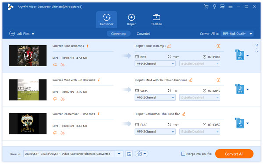Open the settings gear dropdown at the bottom
Screen dimensions: 263x164
[142, 154]
